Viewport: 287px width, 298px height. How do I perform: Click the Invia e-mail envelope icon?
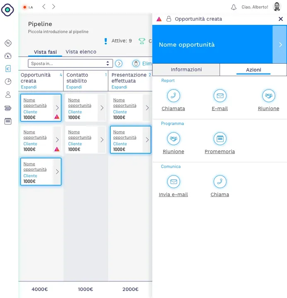point(174,182)
